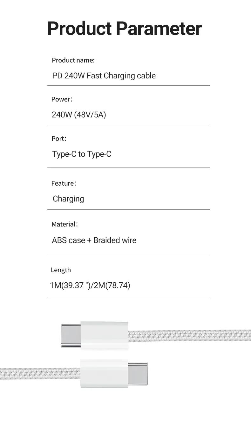251x427 pixels.
Task: Click the 'Port:' label
Action: point(59,139)
